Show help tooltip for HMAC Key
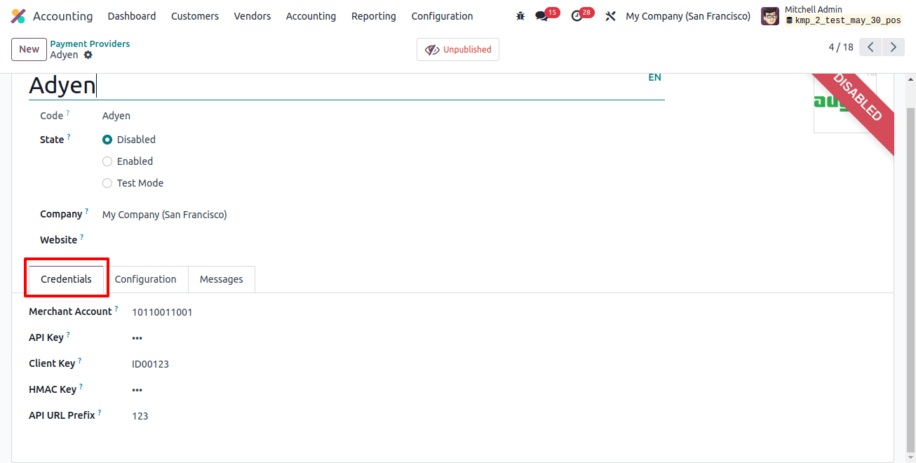Screen dimensions: 916x463 coord(81,386)
